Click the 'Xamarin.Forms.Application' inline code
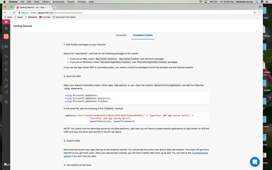This screenshot has height=170, width=272. 167,85
